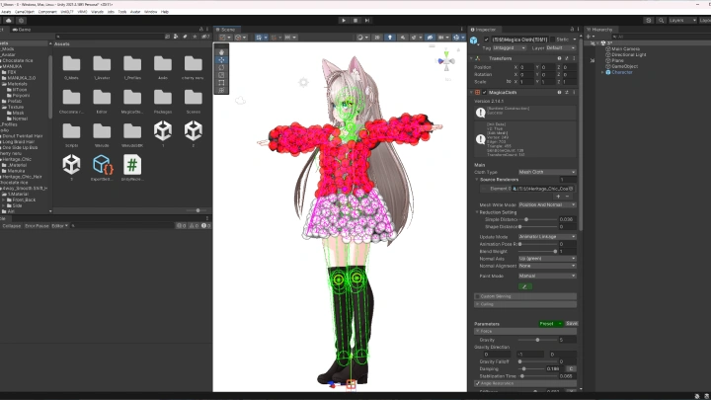Open the cloud services icon in the top toolbar

(x=9, y=21)
